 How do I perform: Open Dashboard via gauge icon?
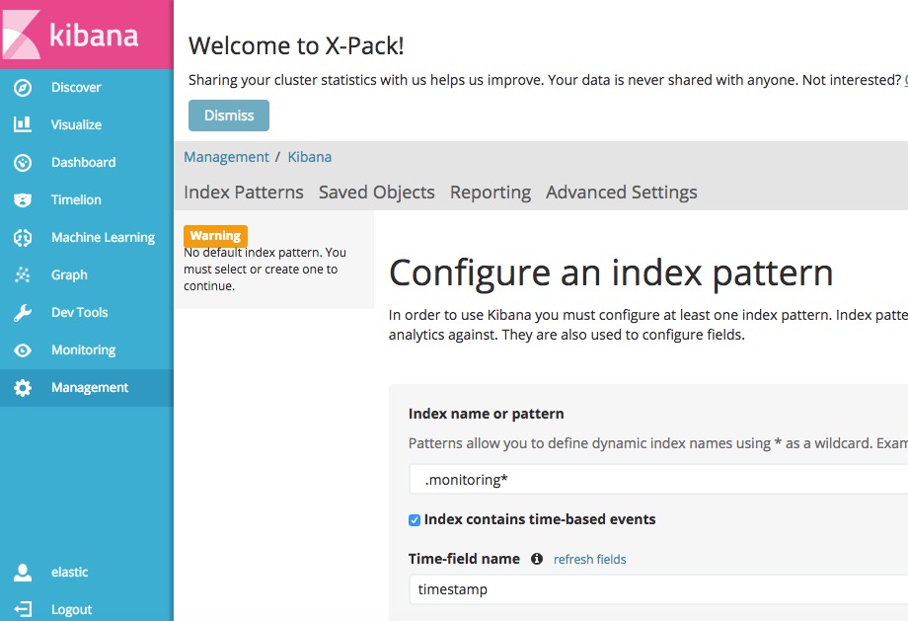click(x=23, y=163)
